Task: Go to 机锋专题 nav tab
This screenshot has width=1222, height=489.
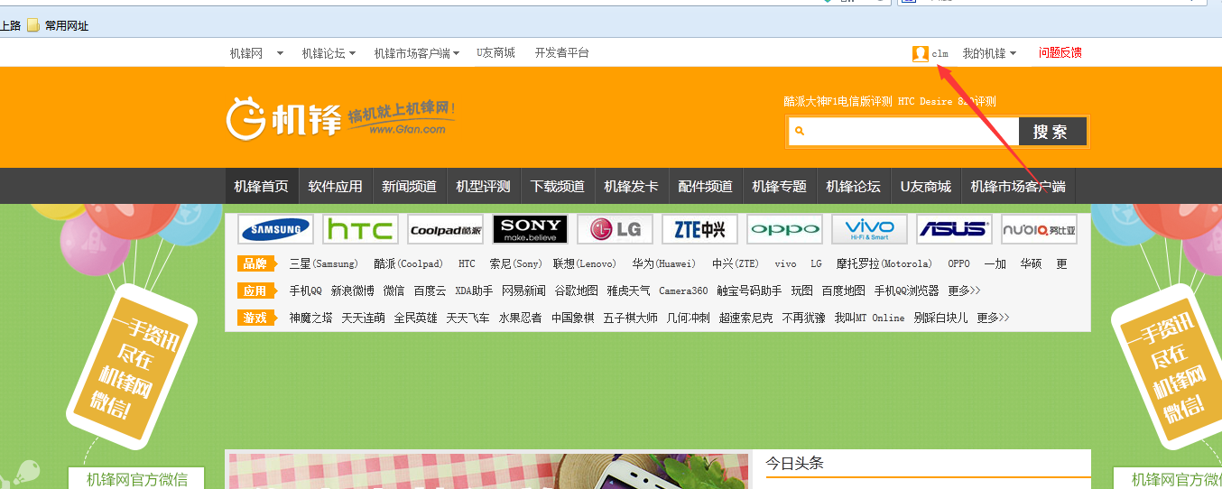Action: pos(779,186)
